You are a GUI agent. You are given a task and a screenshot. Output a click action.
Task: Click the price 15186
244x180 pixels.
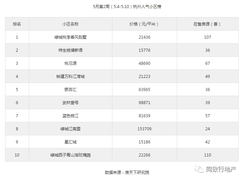pos(144,142)
